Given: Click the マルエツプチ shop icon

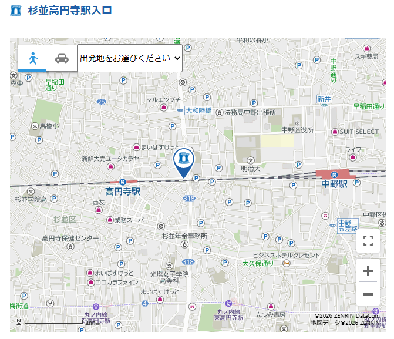Looking at the screenshot, I should click(164, 108).
